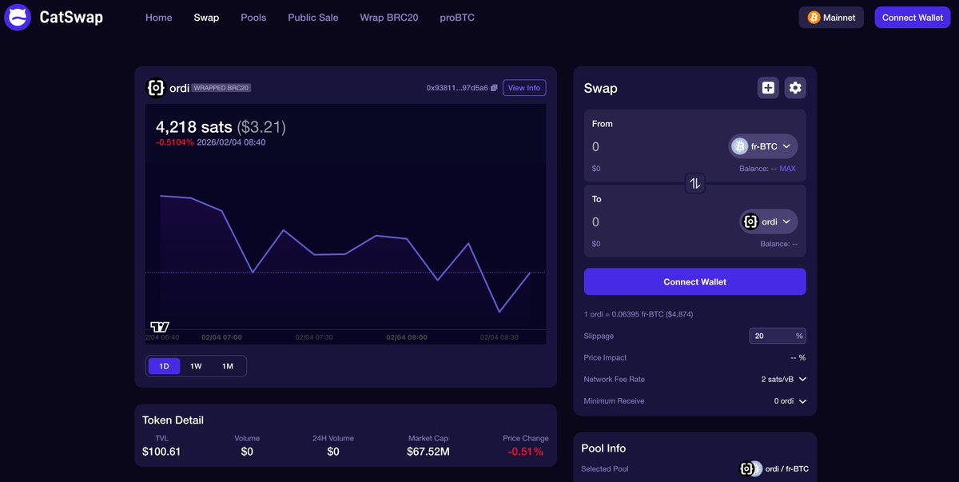This screenshot has height=482, width=959.
Task: Click the Market Cap value $67.52M
Action: click(428, 452)
